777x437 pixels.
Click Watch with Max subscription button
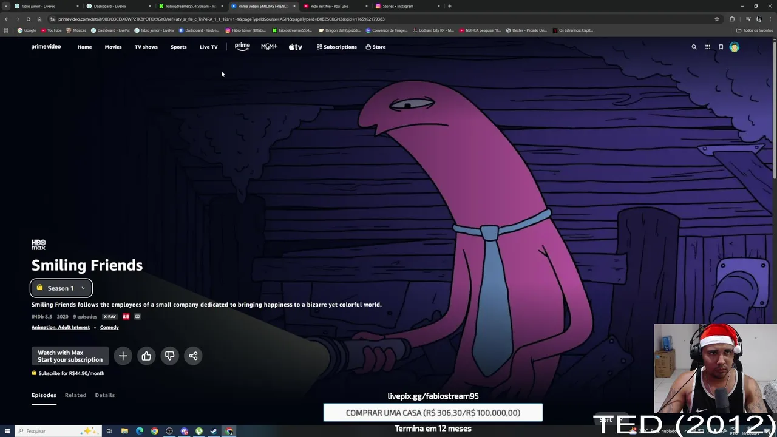(70, 356)
